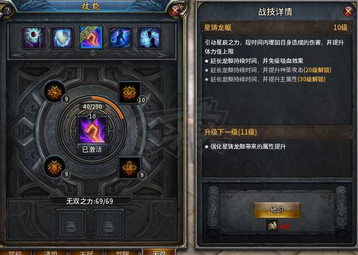Click the second locked skill slot
This screenshot has width=358, height=255.
coord(109,224)
